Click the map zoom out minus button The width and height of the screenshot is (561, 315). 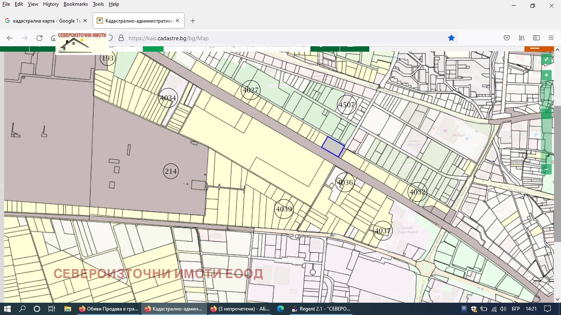(x=546, y=169)
